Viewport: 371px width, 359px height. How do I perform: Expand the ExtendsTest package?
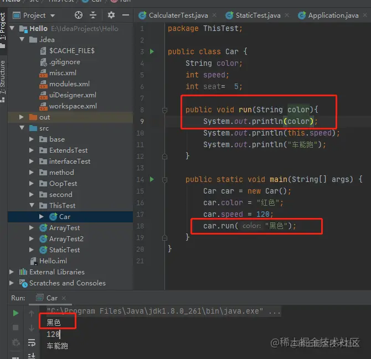(32, 150)
